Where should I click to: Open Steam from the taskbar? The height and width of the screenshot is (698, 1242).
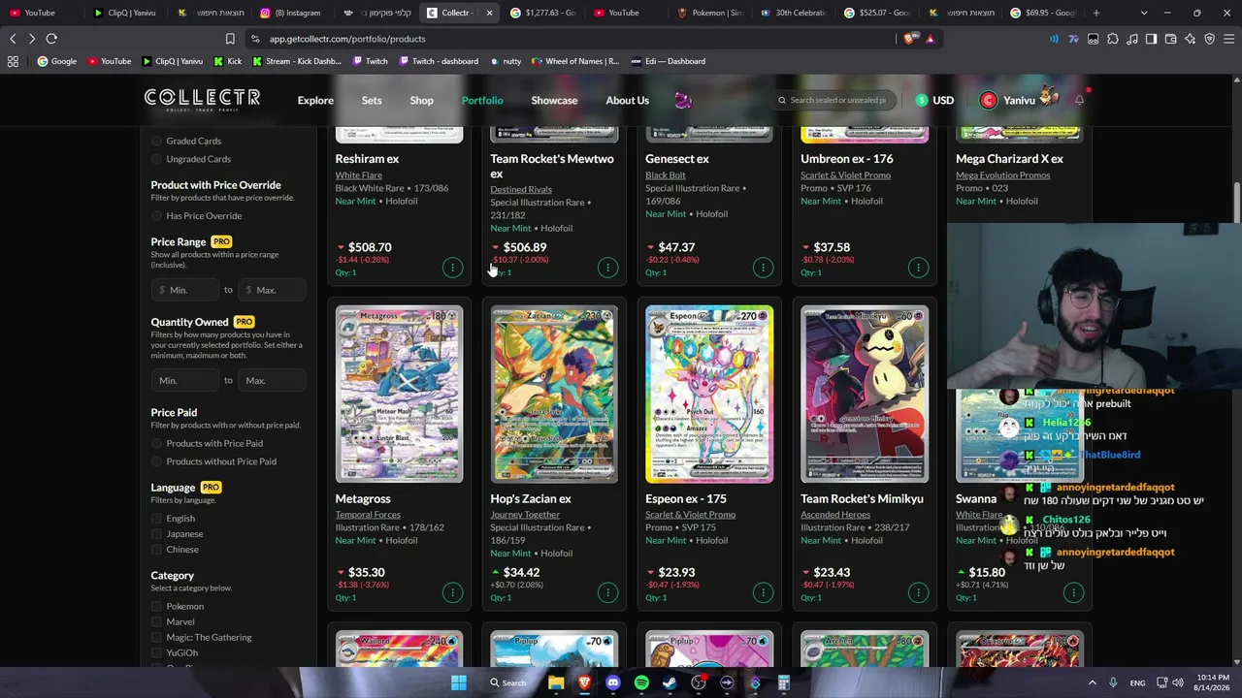coord(670,682)
